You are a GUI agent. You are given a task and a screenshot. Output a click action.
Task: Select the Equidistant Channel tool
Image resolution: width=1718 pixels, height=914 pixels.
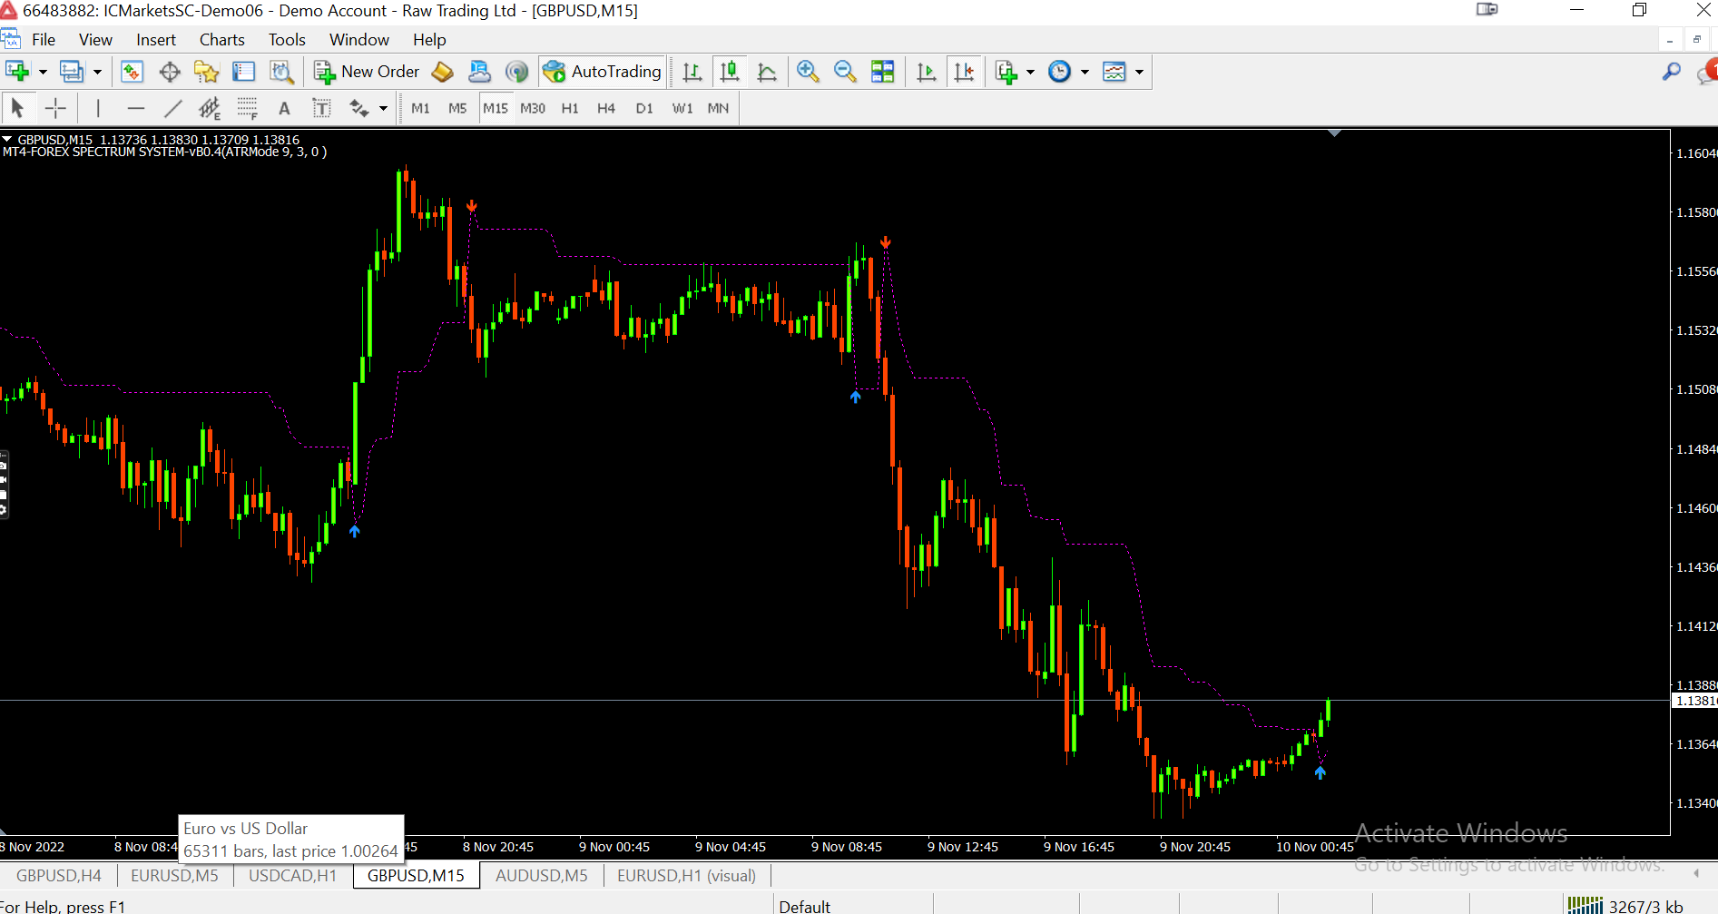[x=211, y=108]
